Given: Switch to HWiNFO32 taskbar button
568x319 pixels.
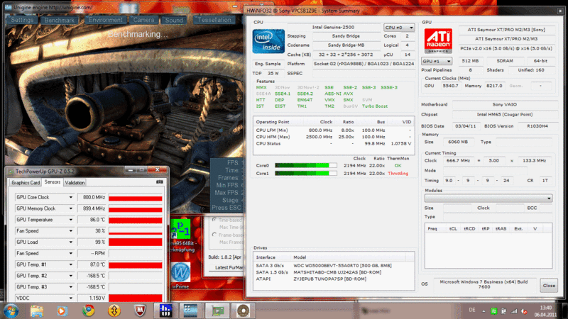Looking at the screenshot, I should point(165,310).
